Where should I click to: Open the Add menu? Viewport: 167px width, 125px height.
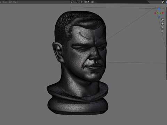(10, 2)
